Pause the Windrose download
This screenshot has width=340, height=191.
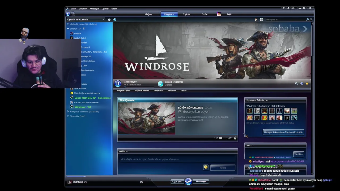[x=118, y=84]
